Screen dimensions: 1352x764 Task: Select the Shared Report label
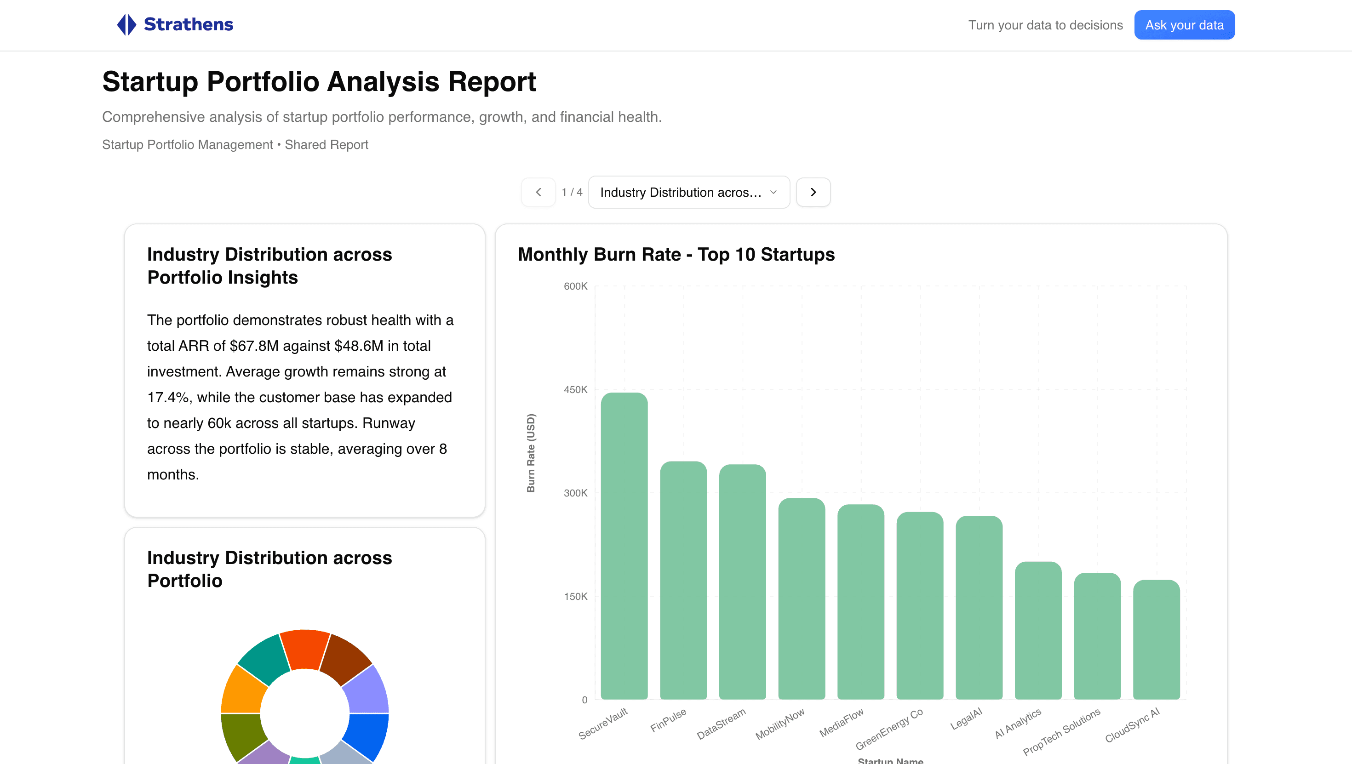click(x=327, y=144)
